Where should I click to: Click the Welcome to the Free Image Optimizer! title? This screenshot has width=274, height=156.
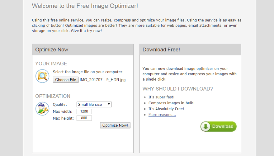85,6
